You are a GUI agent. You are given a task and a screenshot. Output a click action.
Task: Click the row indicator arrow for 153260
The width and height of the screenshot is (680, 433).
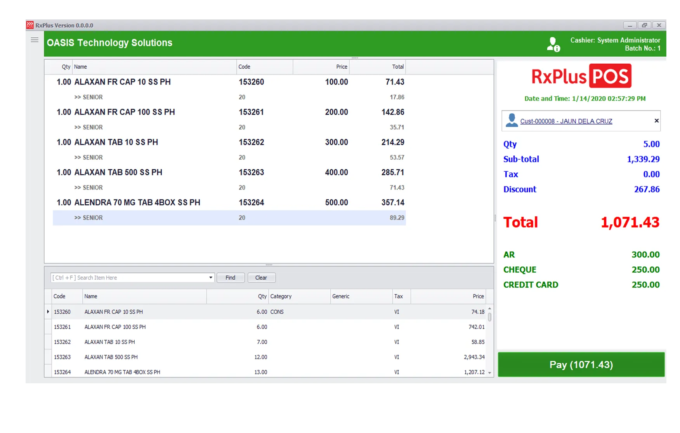48,312
